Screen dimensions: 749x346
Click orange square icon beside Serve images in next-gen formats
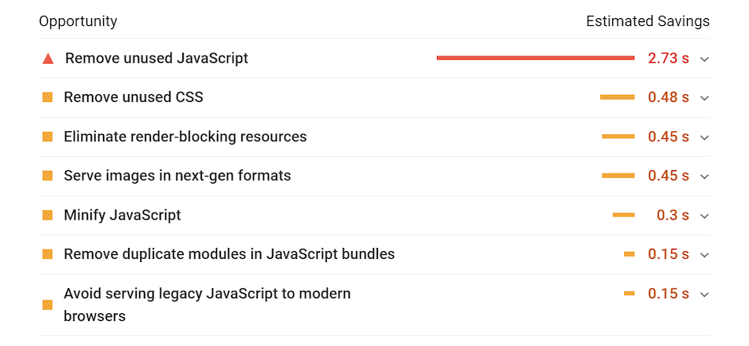click(47, 176)
